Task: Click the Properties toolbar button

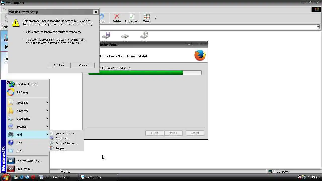Action: click(x=131, y=18)
